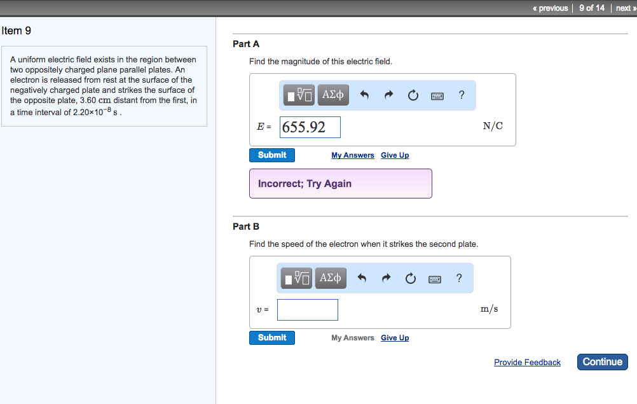Go to the previous item

[x=551, y=8]
